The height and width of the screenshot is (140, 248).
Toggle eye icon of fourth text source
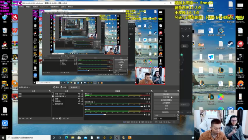tap(79, 101)
